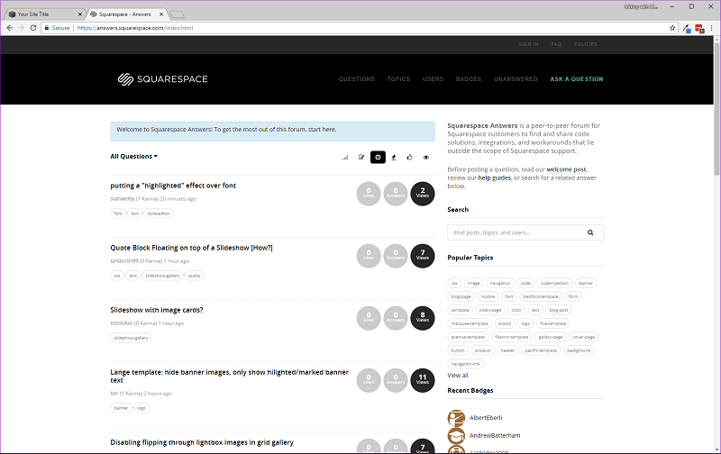Screen dimensions: 721x454
Task: Click the 8 Views circle on Slideshow question
Action: 423,318
